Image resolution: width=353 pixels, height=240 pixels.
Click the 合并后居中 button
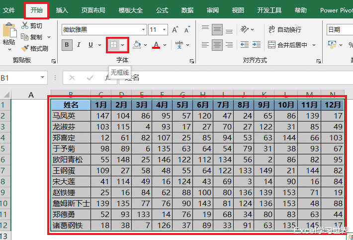point(288,45)
